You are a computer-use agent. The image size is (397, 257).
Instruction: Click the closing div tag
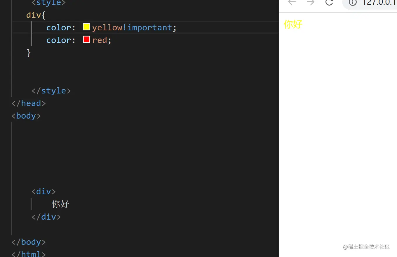click(46, 217)
